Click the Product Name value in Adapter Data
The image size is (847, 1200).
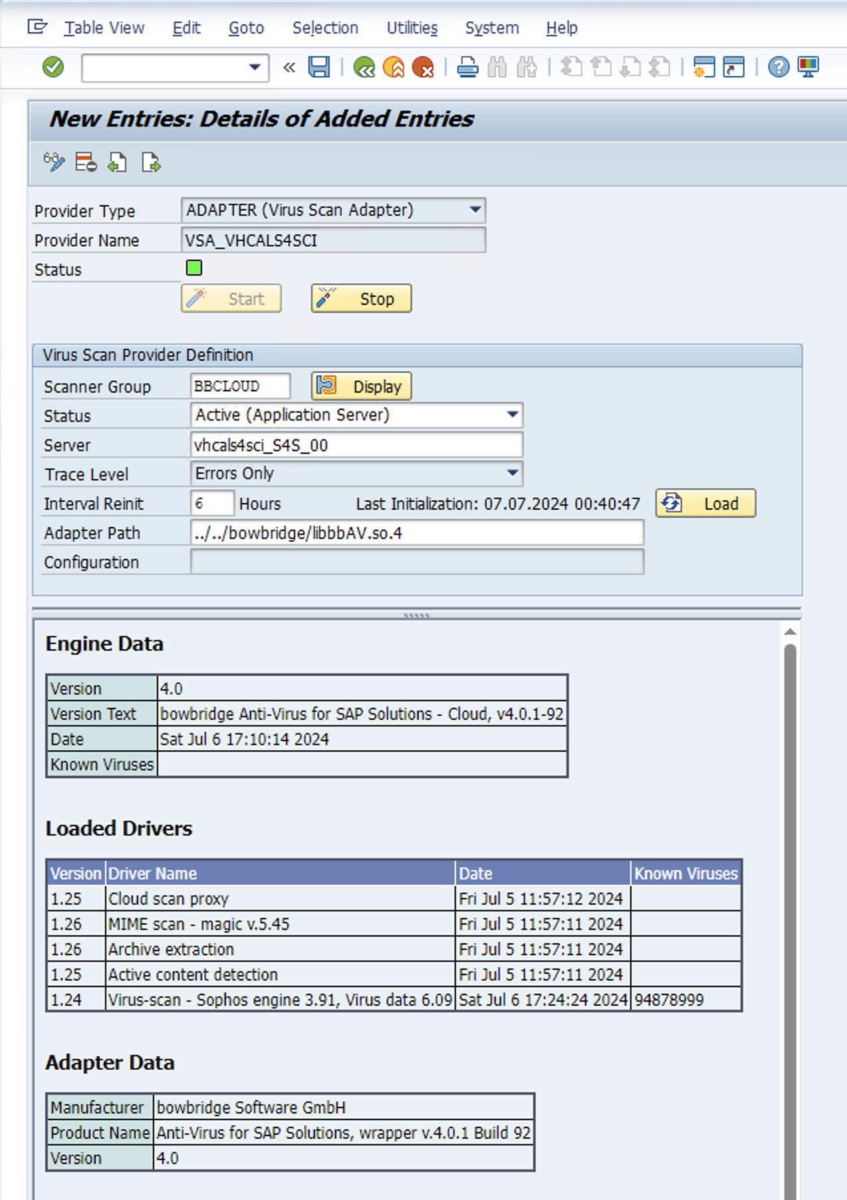point(344,1133)
